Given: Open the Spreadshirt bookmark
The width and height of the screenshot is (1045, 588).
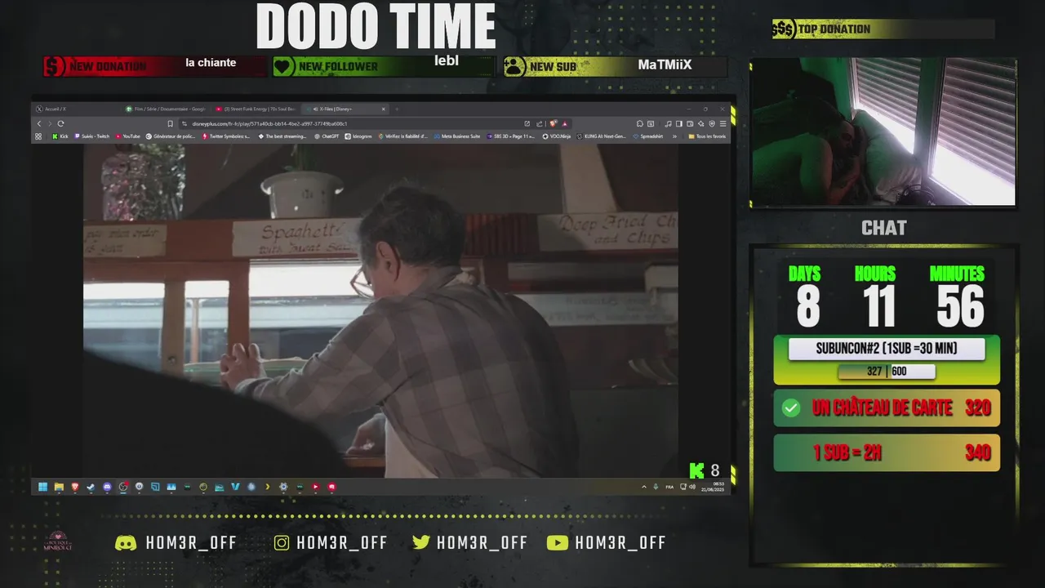Looking at the screenshot, I should 647,136.
